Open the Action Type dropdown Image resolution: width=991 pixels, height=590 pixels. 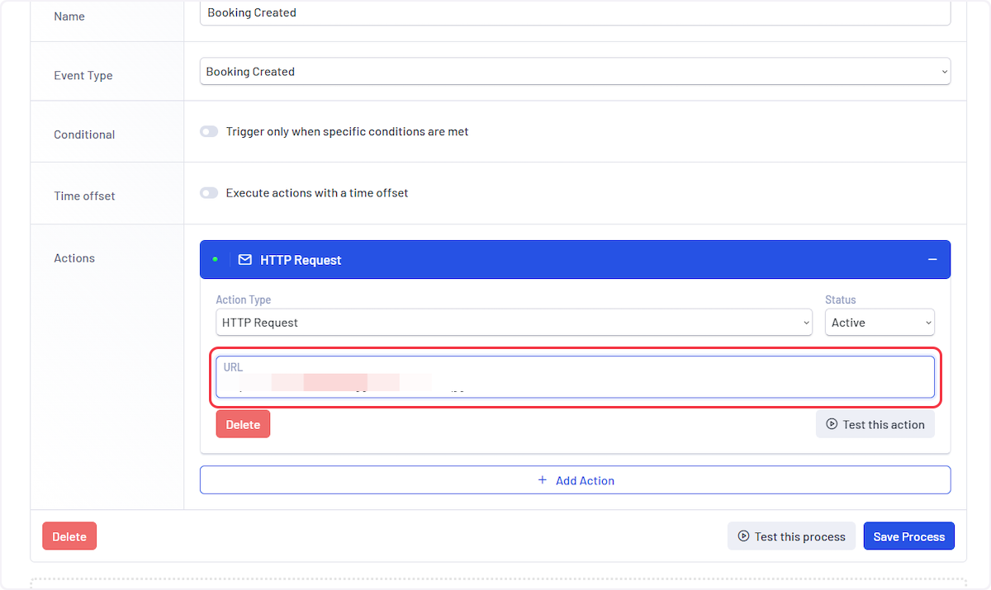click(x=514, y=323)
